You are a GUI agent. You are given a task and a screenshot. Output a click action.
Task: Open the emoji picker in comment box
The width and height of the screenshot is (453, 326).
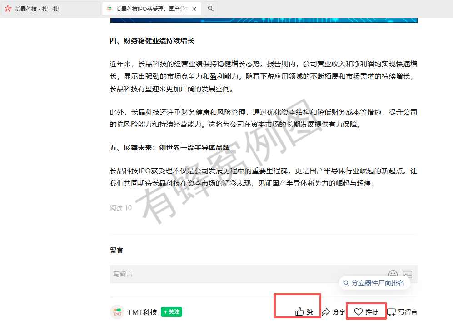393,274
